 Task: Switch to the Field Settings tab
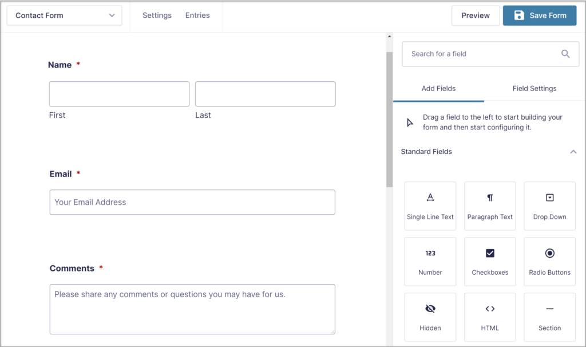pos(534,88)
